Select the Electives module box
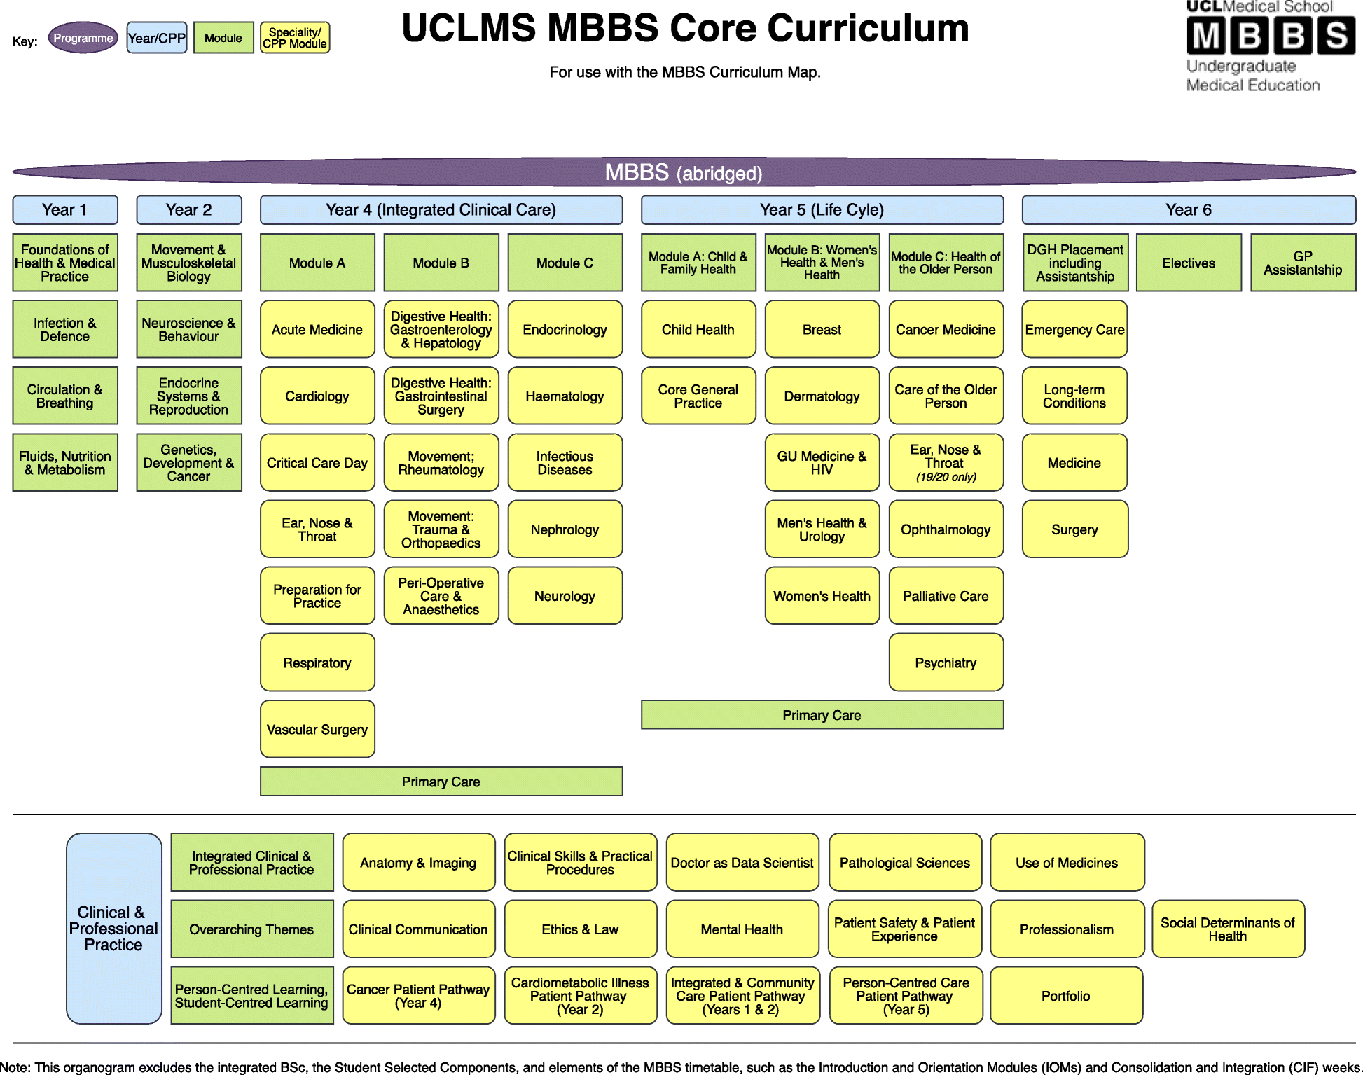The width and height of the screenshot is (1363, 1075). (1189, 263)
